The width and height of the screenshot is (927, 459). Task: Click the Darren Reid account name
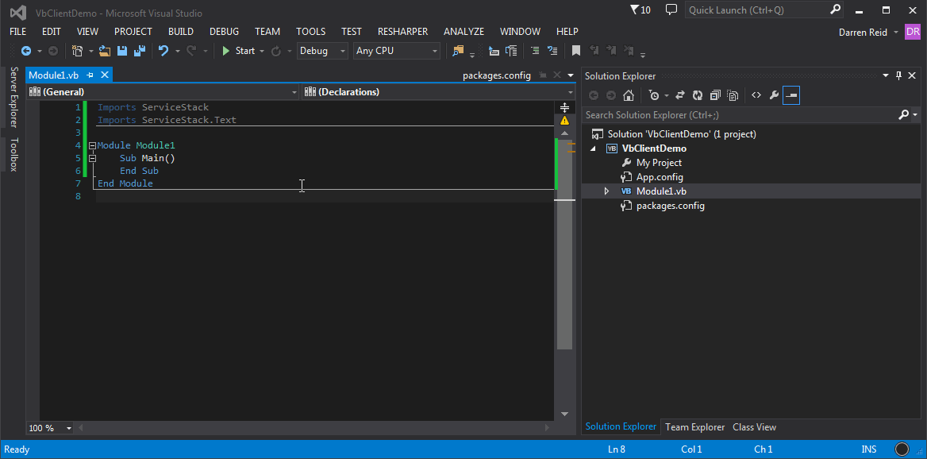coord(863,33)
